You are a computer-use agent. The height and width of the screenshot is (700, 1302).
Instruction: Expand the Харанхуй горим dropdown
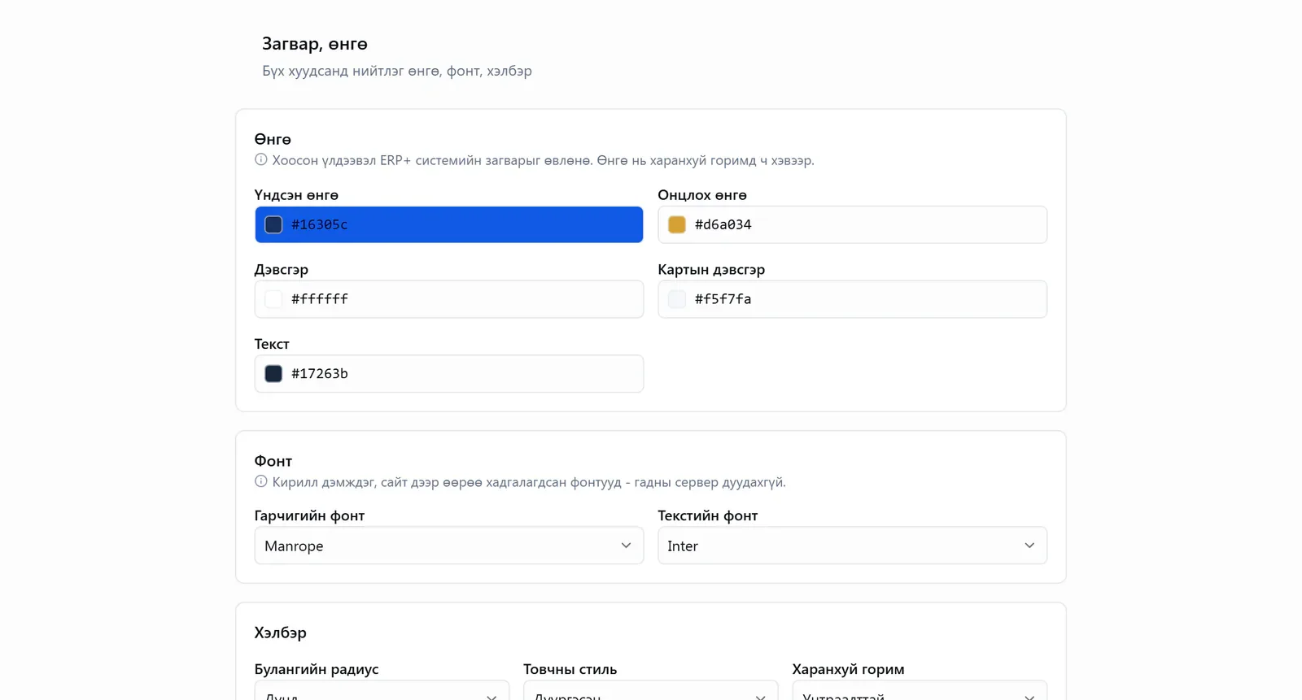[x=920, y=691]
